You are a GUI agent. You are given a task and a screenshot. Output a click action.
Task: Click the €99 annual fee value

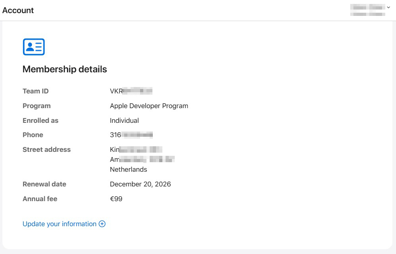click(116, 199)
